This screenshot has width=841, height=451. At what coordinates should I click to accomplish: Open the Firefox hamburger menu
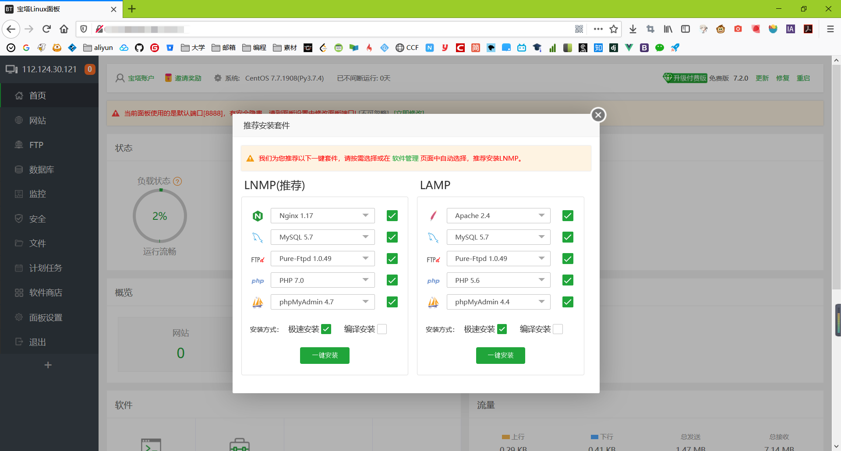click(x=830, y=29)
